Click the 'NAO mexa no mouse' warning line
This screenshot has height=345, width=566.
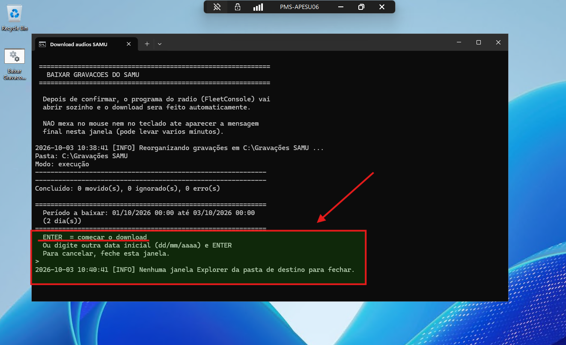pyautogui.click(x=151, y=124)
